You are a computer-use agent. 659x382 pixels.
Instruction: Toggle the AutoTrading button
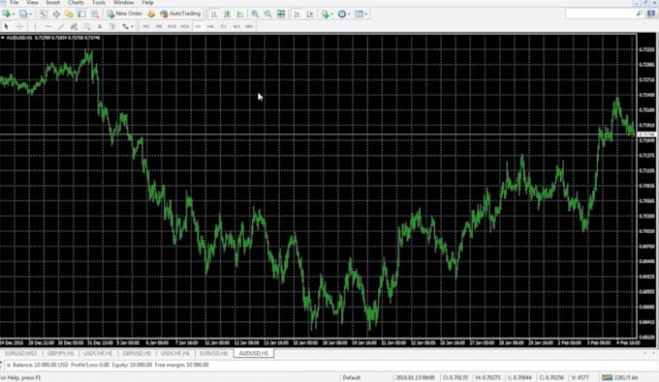click(180, 14)
